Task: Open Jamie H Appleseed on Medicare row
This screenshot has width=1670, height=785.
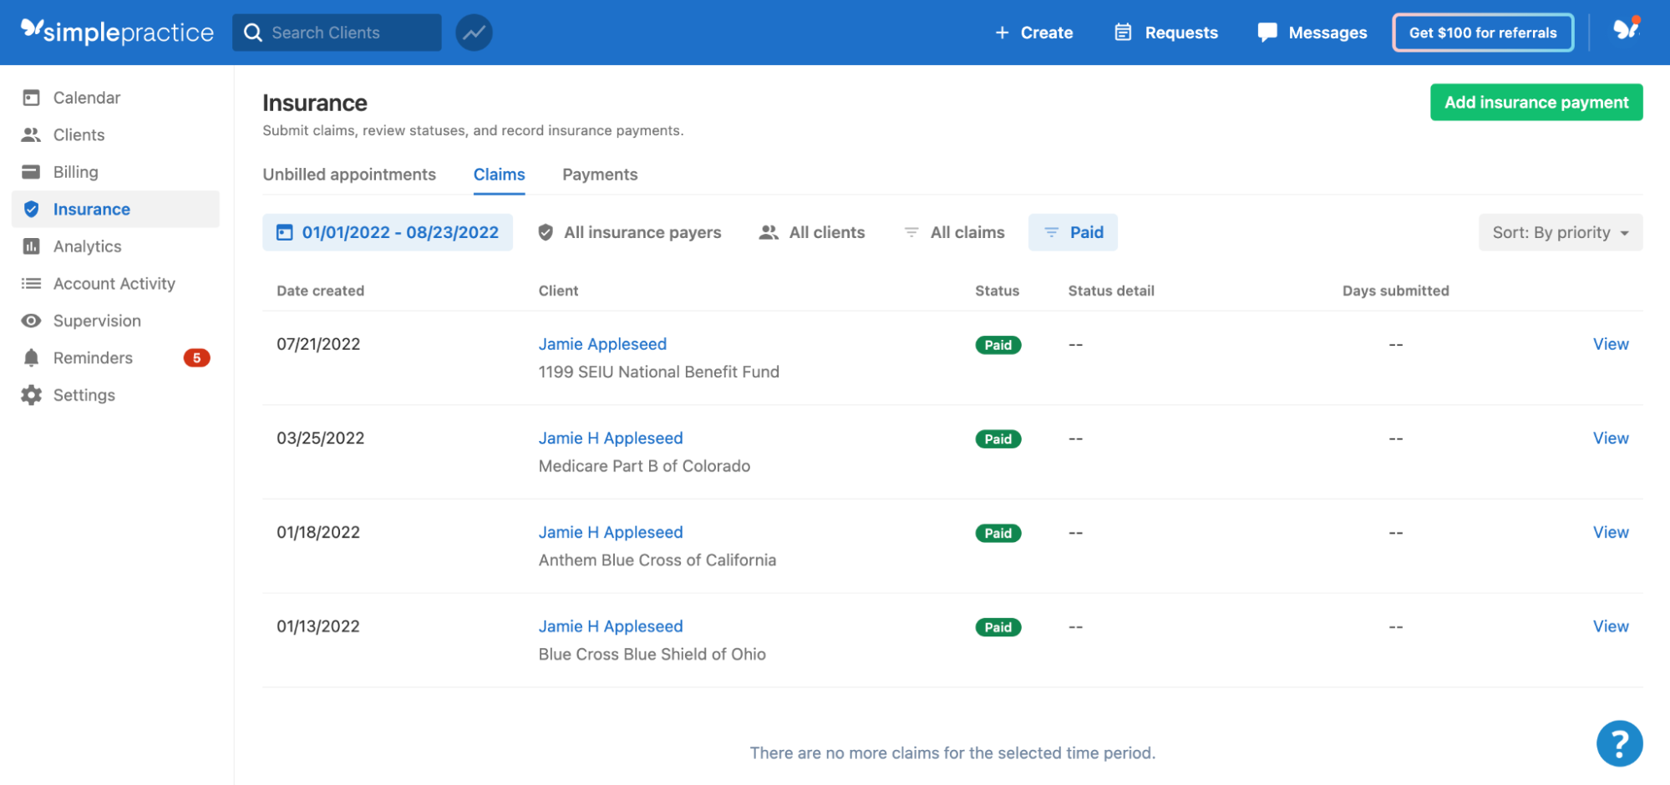Action: click(x=611, y=438)
